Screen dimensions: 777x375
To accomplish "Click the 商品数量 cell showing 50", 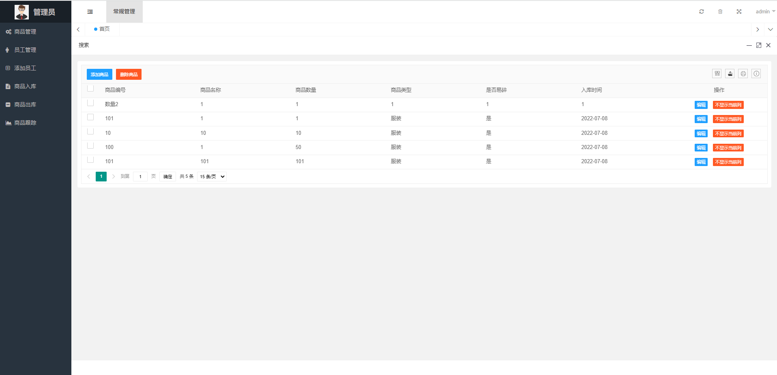I will [x=298, y=147].
